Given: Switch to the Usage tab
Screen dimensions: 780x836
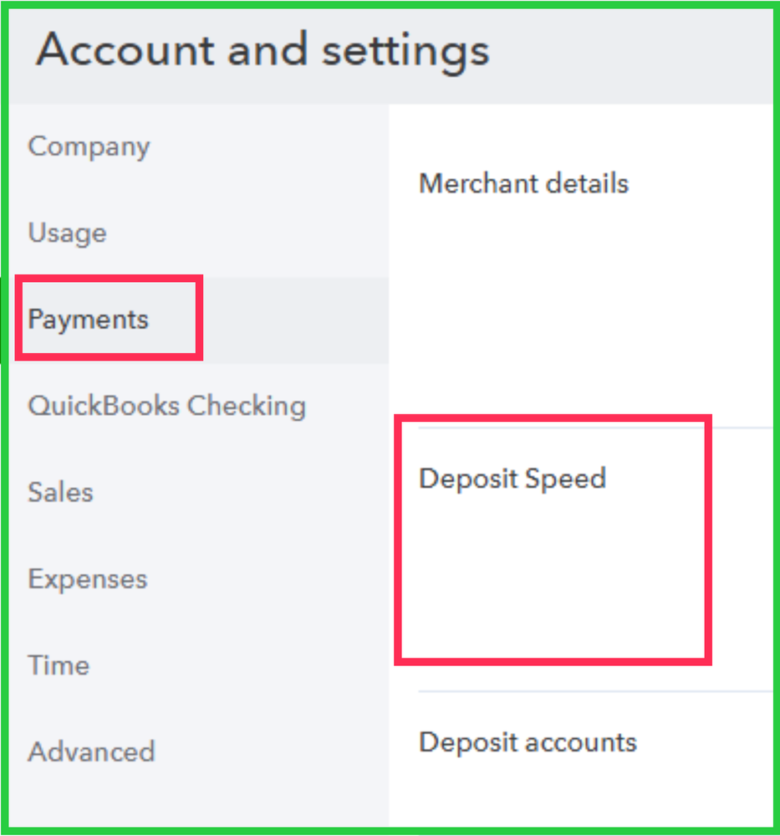Looking at the screenshot, I should [x=67, y=233].
